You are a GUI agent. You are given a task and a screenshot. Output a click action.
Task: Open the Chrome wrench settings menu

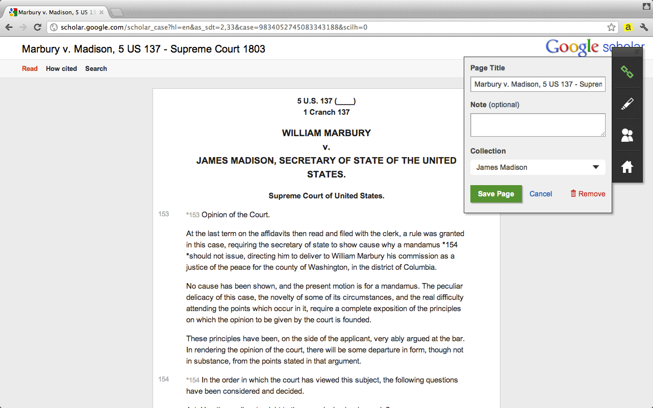point(643,28)
